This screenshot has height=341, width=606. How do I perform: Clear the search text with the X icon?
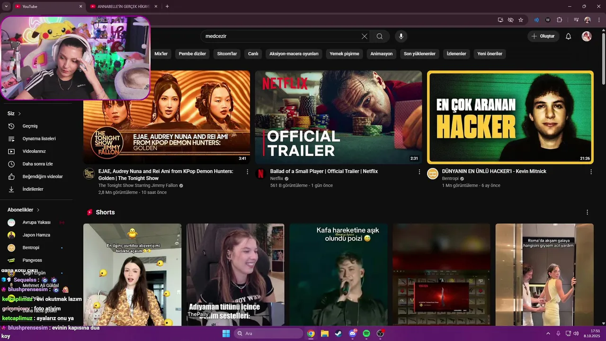coord(365,36)
